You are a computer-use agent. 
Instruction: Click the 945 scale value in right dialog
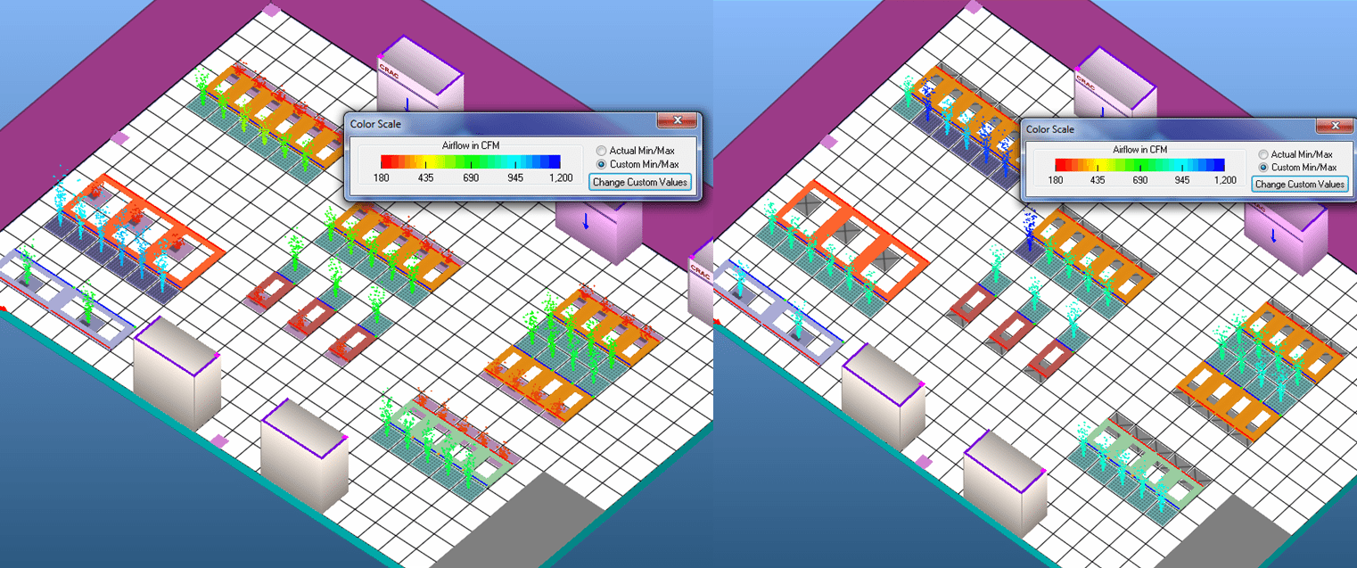[x=1182, y=180]
